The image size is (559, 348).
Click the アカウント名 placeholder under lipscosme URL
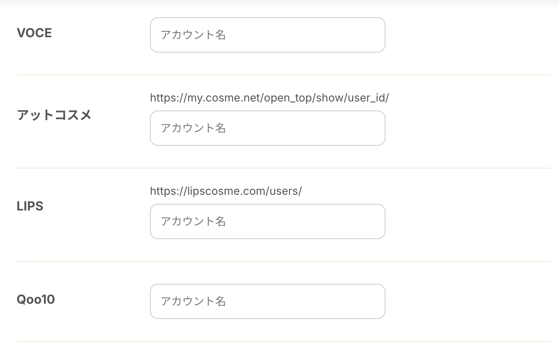tap(193, 221)
